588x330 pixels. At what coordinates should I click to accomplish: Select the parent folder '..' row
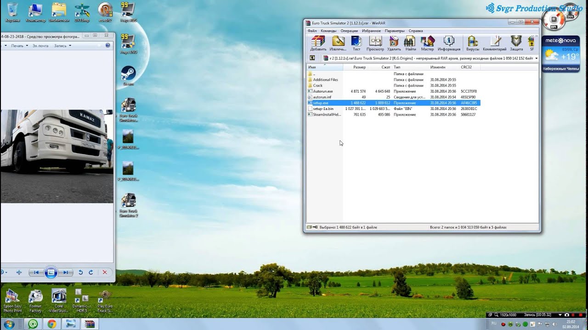pyautogui.click(x=393, y=74)
